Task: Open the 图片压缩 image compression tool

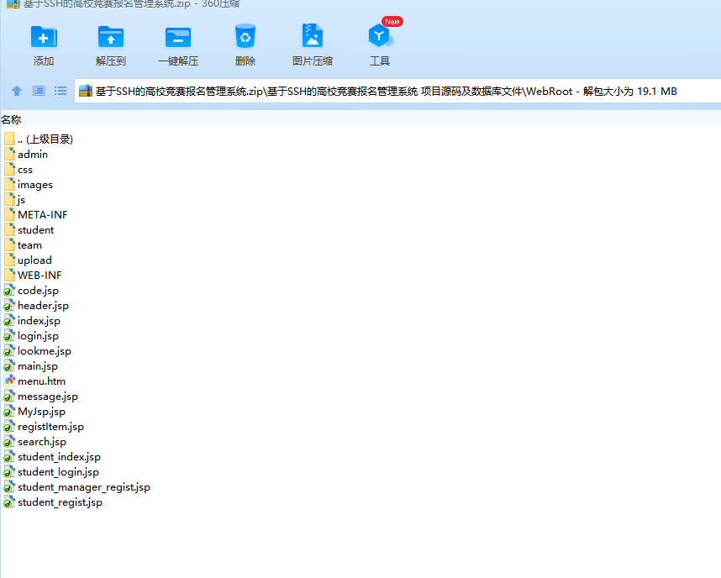Action: [313, 36]
